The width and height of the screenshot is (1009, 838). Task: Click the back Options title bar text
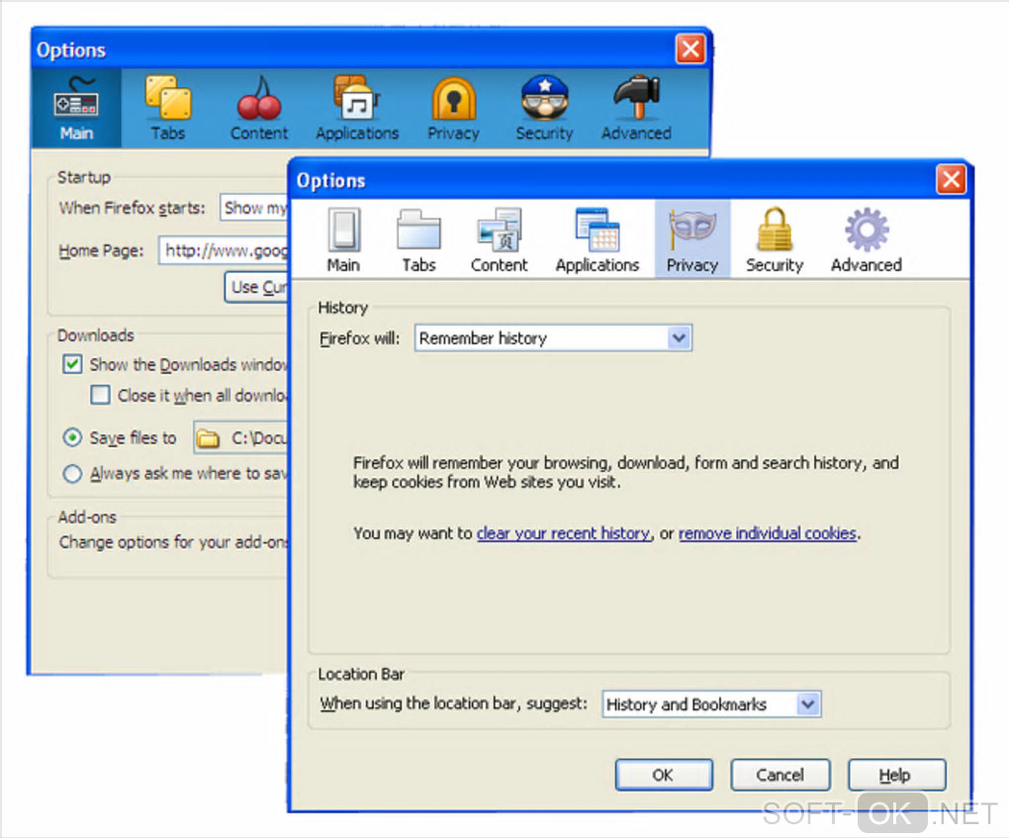71,50
